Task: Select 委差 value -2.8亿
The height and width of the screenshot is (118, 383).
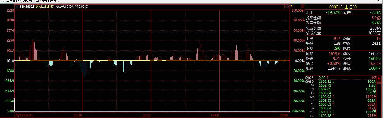Action: (375, 12)
